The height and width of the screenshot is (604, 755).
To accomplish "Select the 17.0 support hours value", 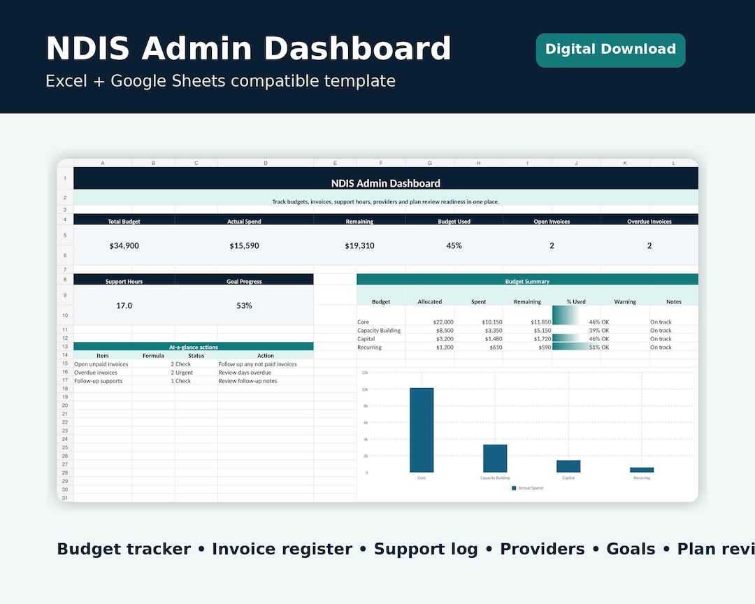I will (x=124, y=305).
